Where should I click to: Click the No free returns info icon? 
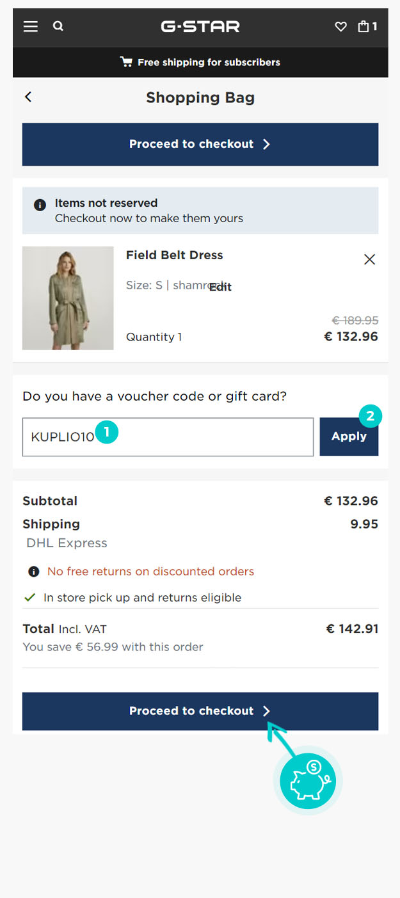(x=34, y=572)
